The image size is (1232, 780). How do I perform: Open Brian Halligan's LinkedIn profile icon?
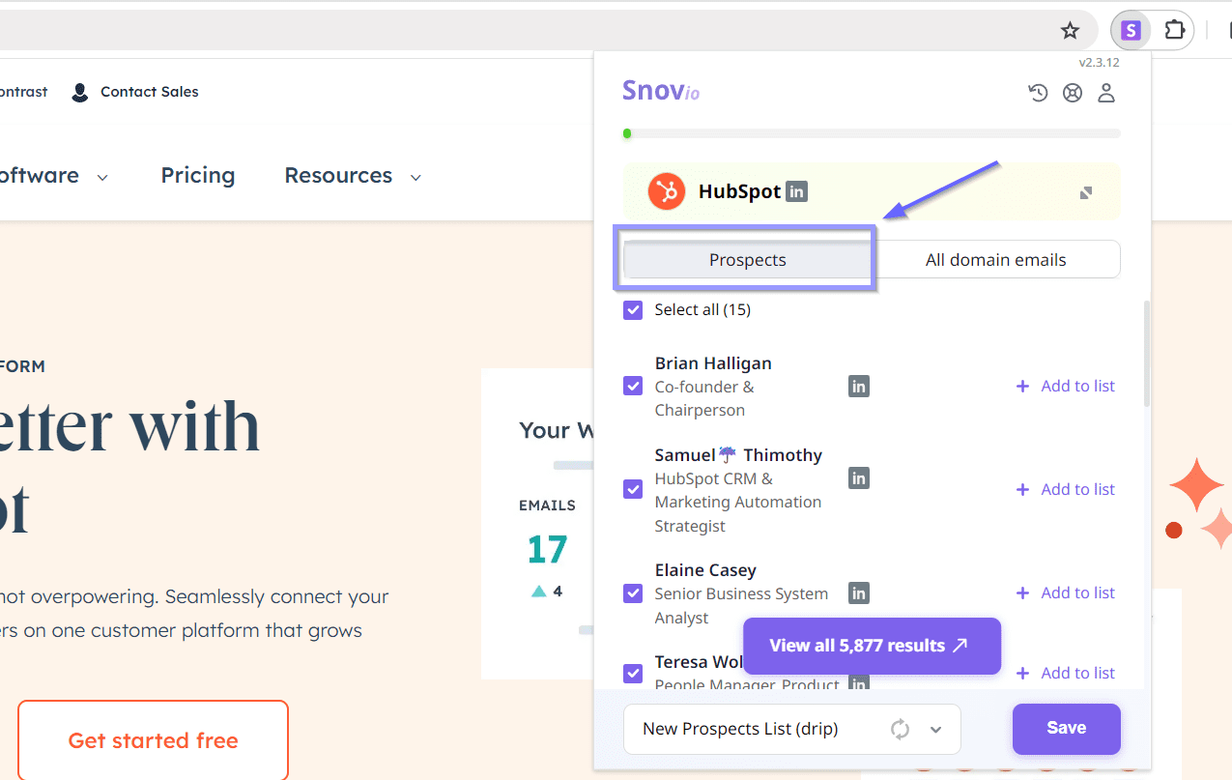click(x=859, y=387)
